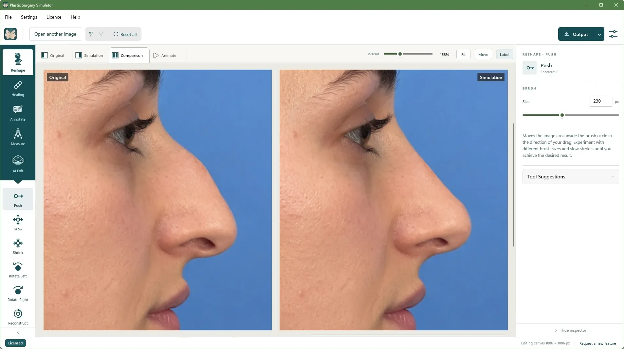Switch to the Simulation view tab
This screenshot has width=624, height=349.
tap(89, 56)
